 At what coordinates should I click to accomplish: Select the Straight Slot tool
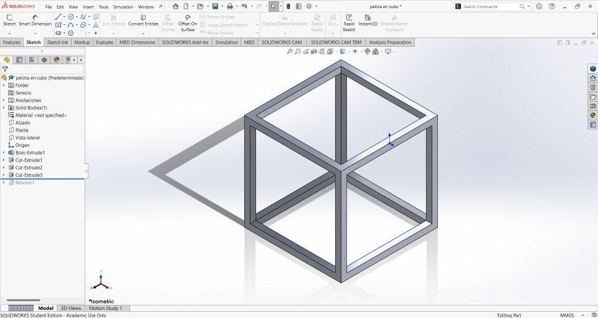[58, 33]
